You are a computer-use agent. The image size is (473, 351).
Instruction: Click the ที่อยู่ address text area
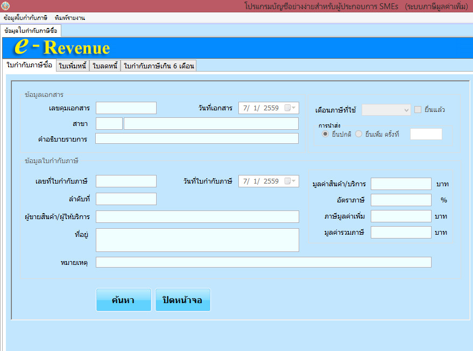(197, 240)
